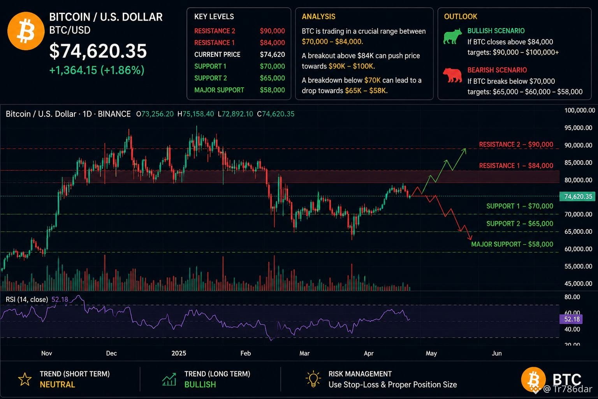Click the "RISK MANAGEMENT" heading
The height and width of the screenshot is (399, 598).
[x=360, y=374]
